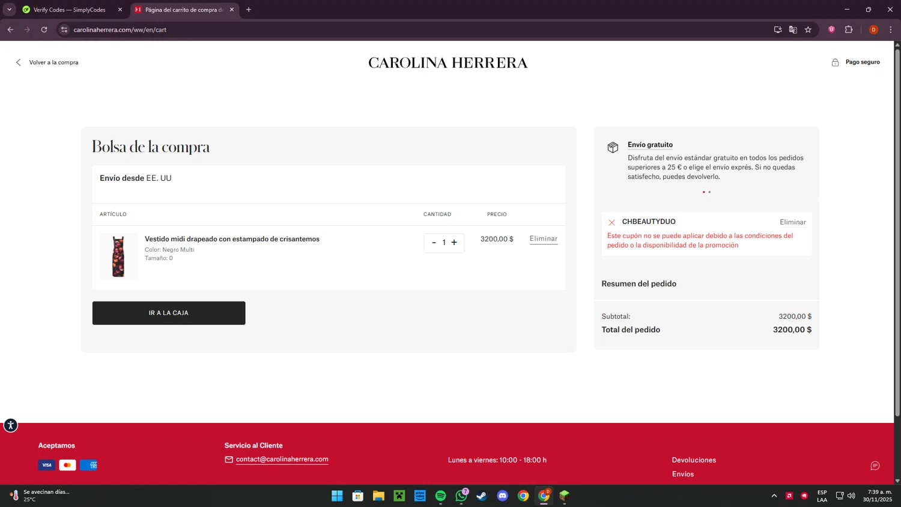Click the secure payment lock icon
Image resolution: width=901 pixels, height=507 pixels.
(835, 62)
